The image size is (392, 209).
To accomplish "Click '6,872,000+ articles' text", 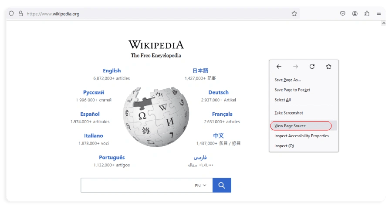I will point(112,78).
